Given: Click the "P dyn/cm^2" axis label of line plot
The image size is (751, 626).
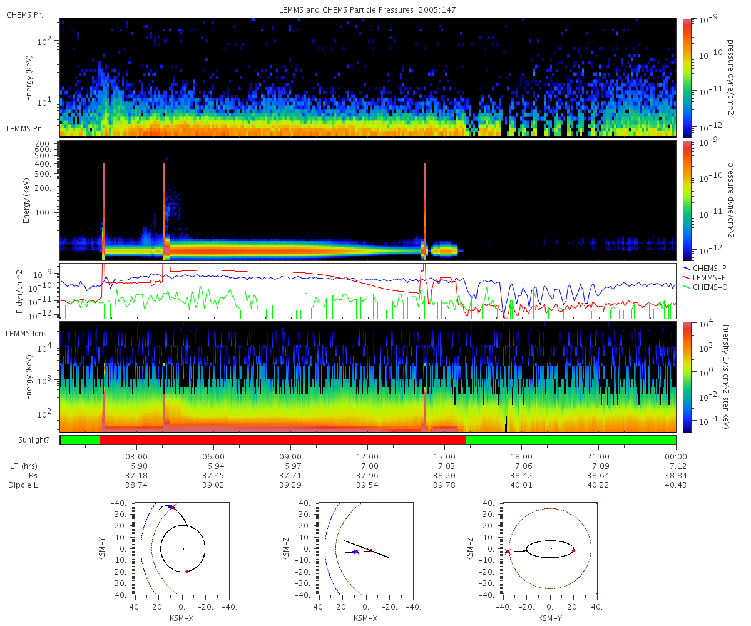Looking at the screenshot, I should pos(19,292).
